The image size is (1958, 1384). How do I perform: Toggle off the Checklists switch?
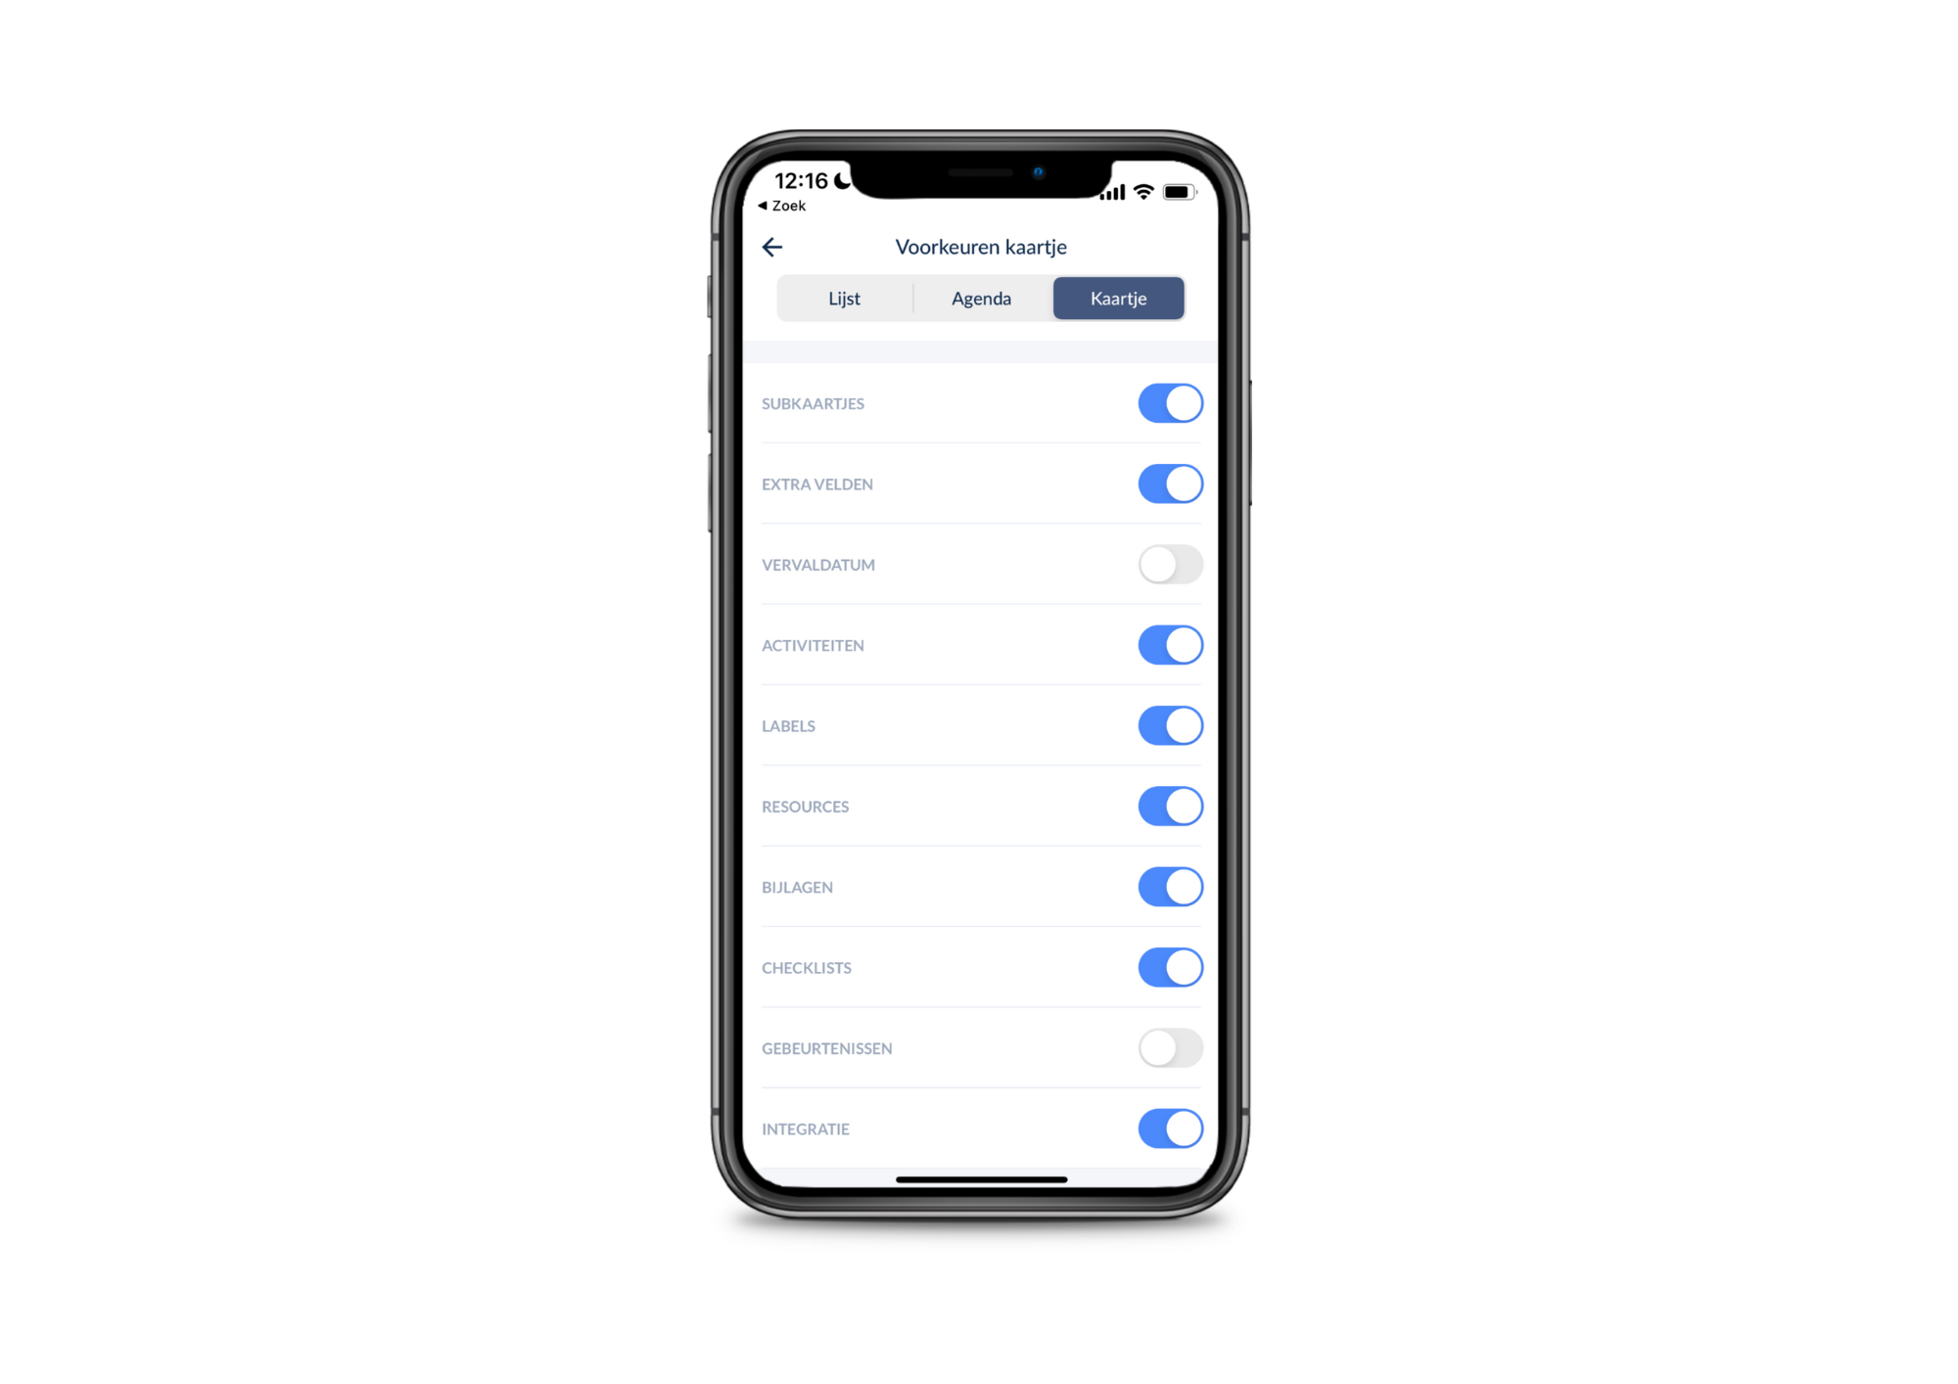click(1170, 966)
